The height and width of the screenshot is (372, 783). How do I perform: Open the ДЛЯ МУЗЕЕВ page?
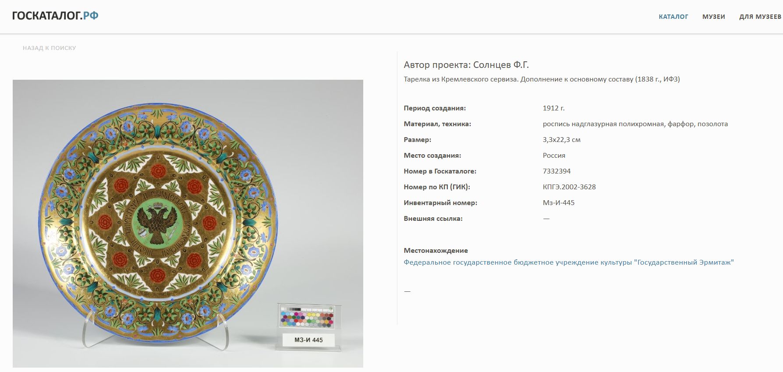(760, 17)
